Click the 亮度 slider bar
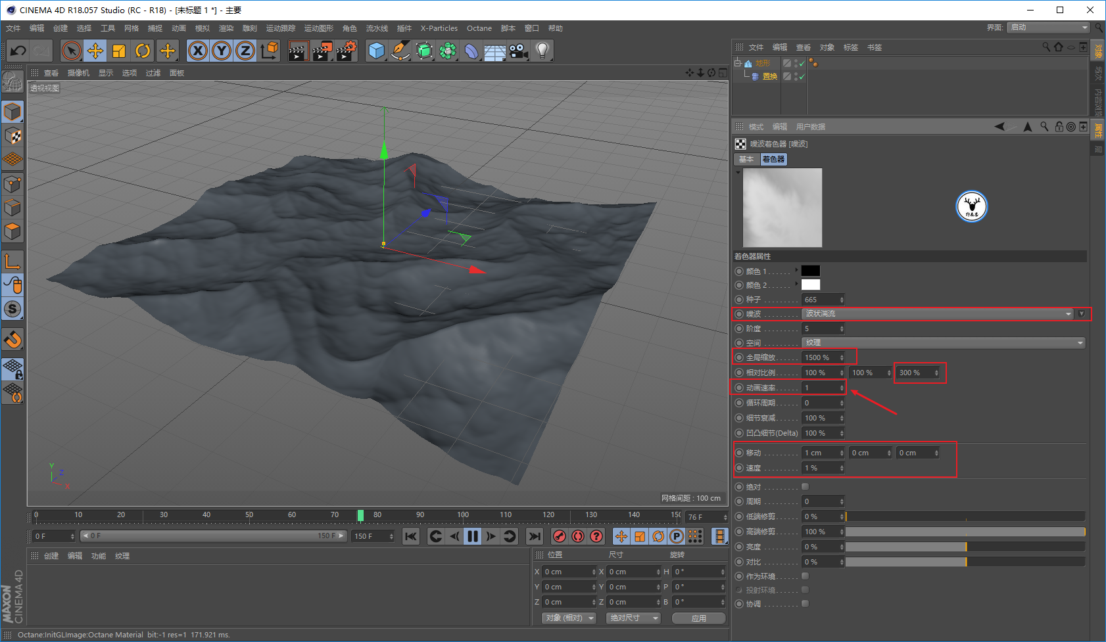This screenshot has height=642, width=1106. (965, 547)
